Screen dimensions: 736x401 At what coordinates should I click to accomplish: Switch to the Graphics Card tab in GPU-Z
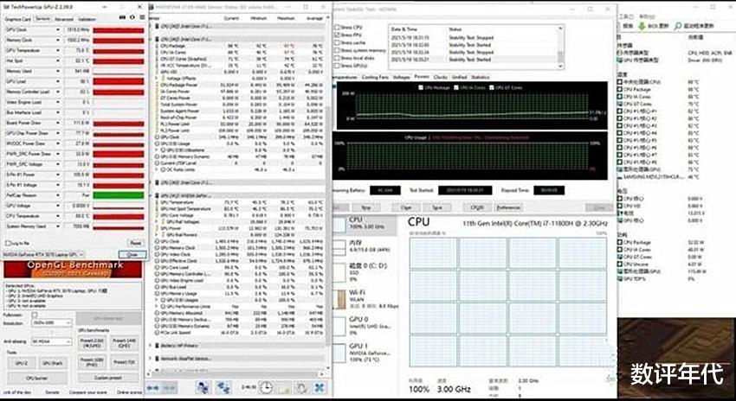pyautogui.click(x=18, y=19)
